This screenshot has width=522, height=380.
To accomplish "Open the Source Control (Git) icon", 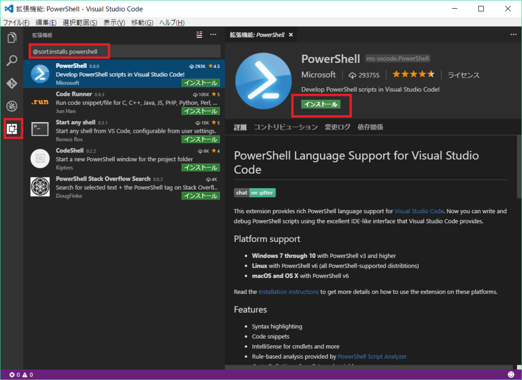I will pos(13,84).
